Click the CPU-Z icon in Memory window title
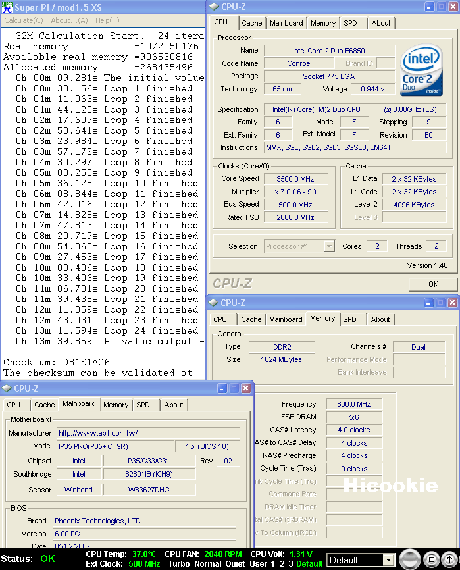The width and height of the screenshot is (460, 570). pos(213,303)
